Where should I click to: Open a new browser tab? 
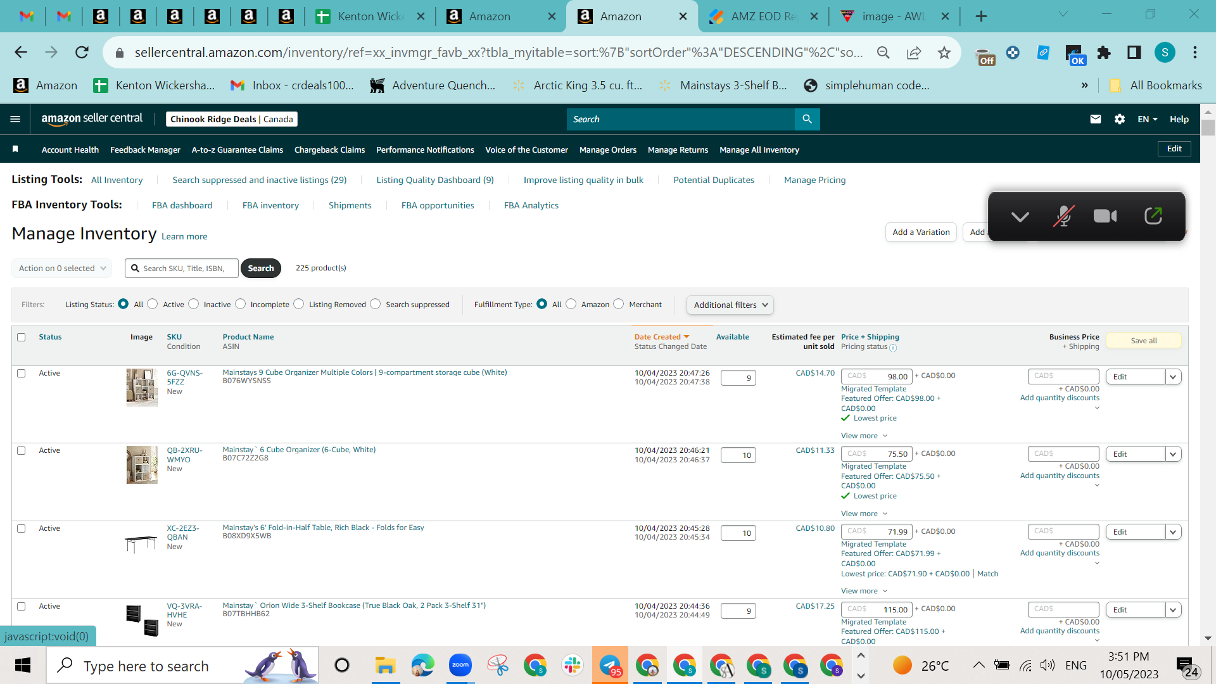click(981, 16)
